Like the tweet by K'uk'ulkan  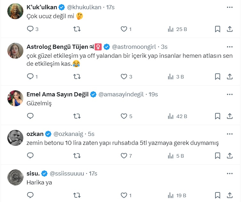(124, 29)
